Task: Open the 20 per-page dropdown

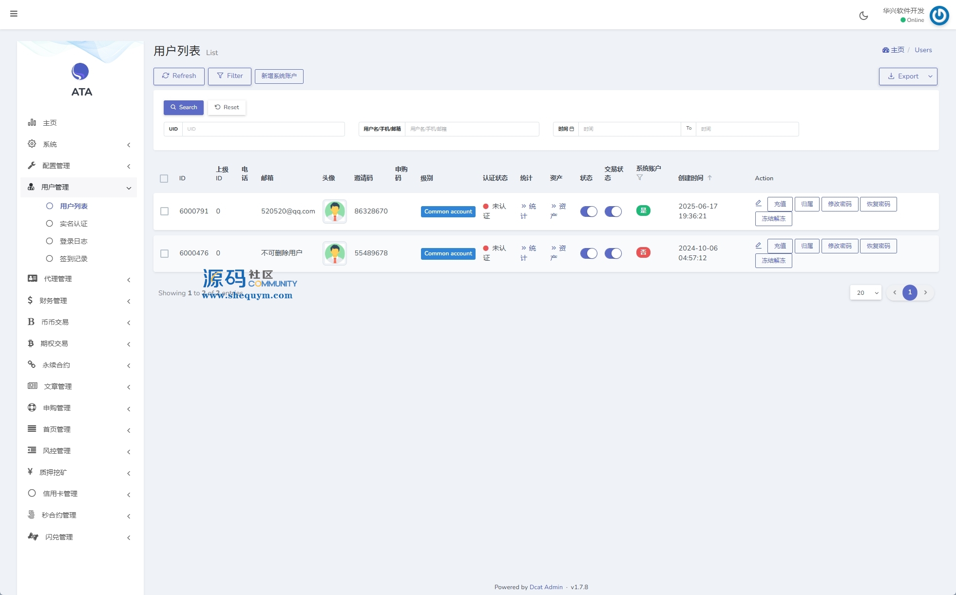Action: click(x=865, y=292)
